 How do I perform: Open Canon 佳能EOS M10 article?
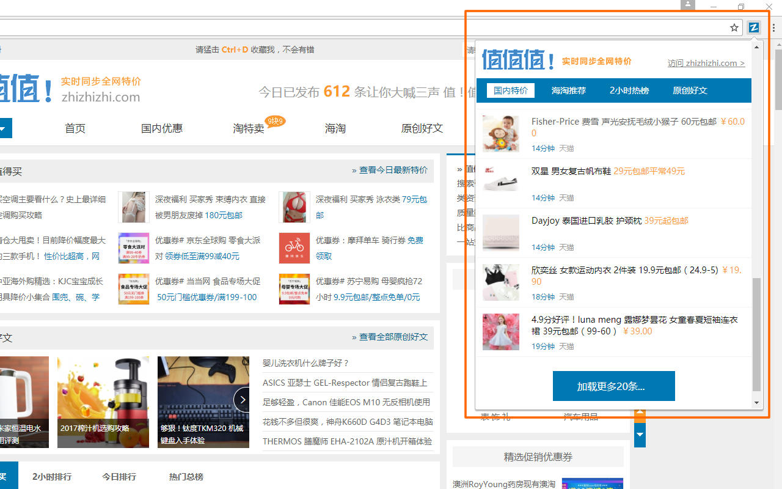(346, 402)
